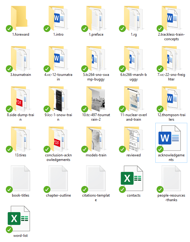Viewport: 190px width, 242px height.
Task: Click the 10.tc-497-tournatrain-2 folder thumbnail
Action: point(95,99)
